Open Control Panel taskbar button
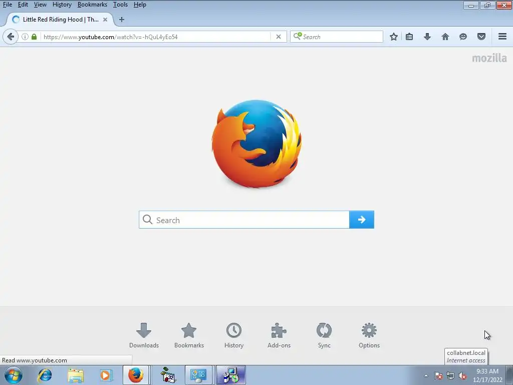The image size is (513, 385). point(198,375)
